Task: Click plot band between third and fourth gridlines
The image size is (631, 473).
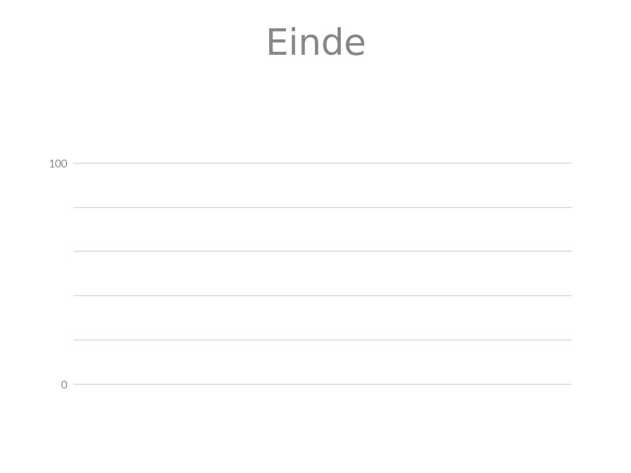Action: (x=322, y=273)
